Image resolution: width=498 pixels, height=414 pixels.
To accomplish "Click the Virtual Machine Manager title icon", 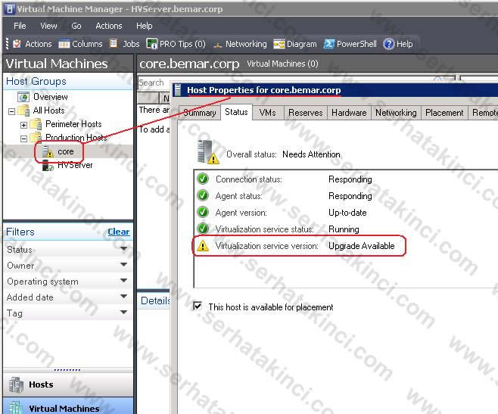I will point(10,9).
